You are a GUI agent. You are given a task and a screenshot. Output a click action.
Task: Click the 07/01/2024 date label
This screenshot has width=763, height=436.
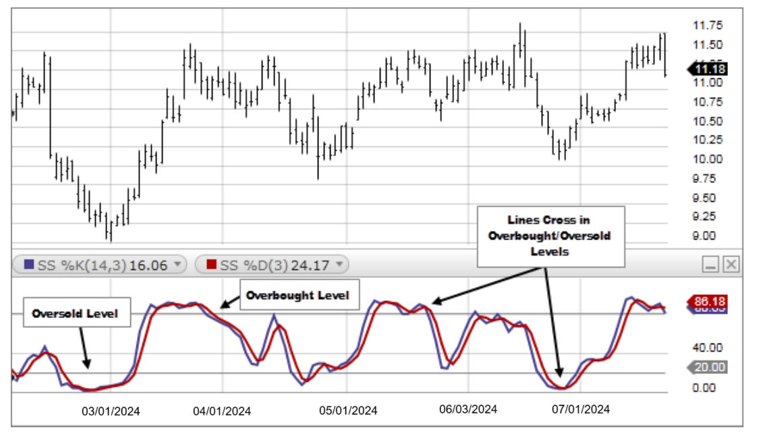tap(581, 409)
